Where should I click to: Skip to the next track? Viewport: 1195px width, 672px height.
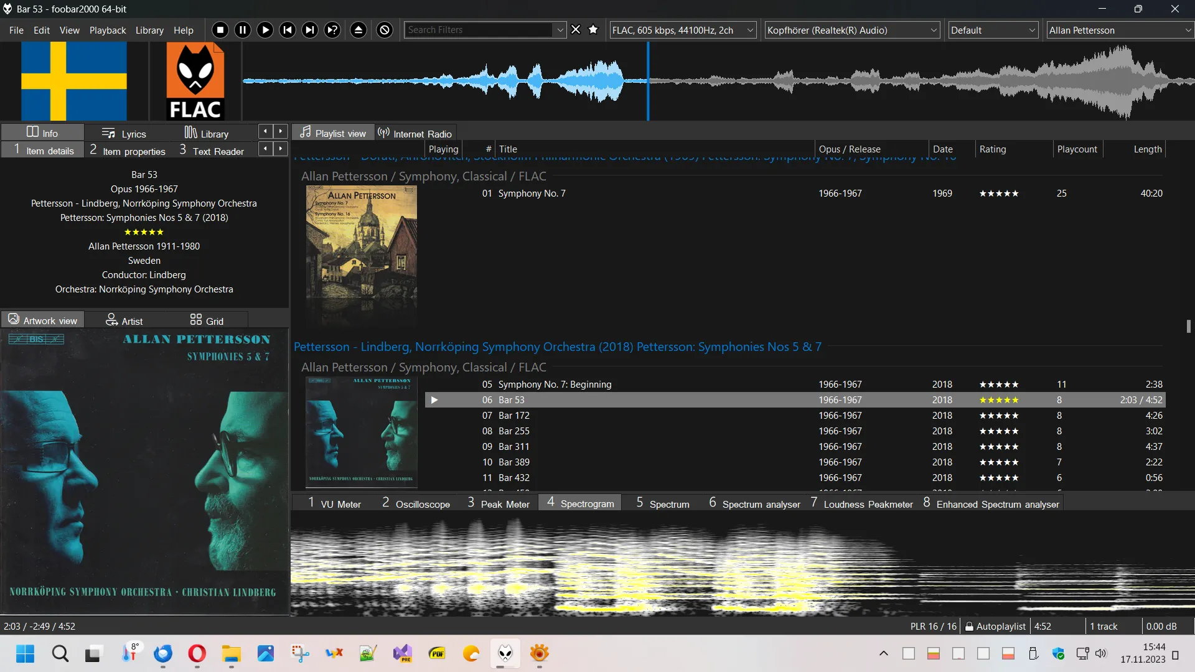pyautogui.click(x=310, y=30)
